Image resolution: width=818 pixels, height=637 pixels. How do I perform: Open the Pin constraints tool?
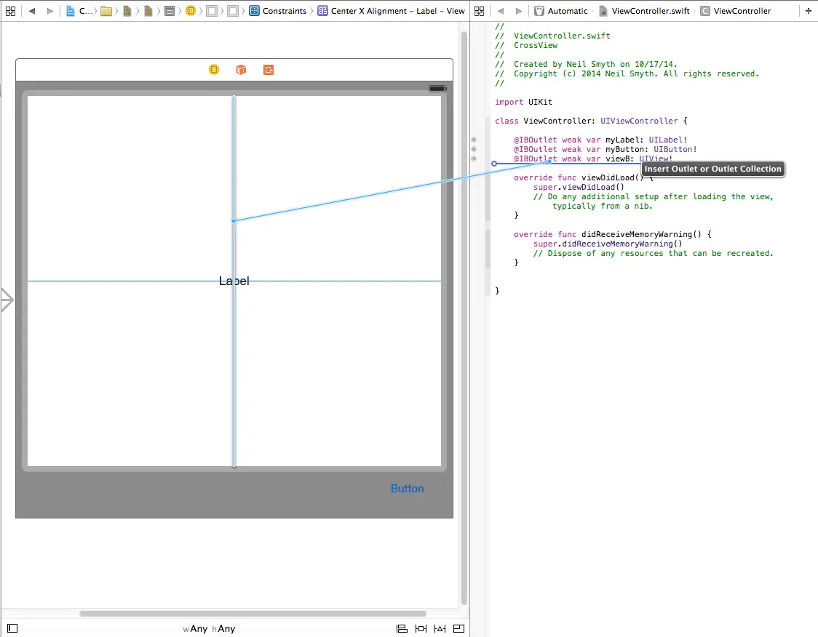pos(421,629)
